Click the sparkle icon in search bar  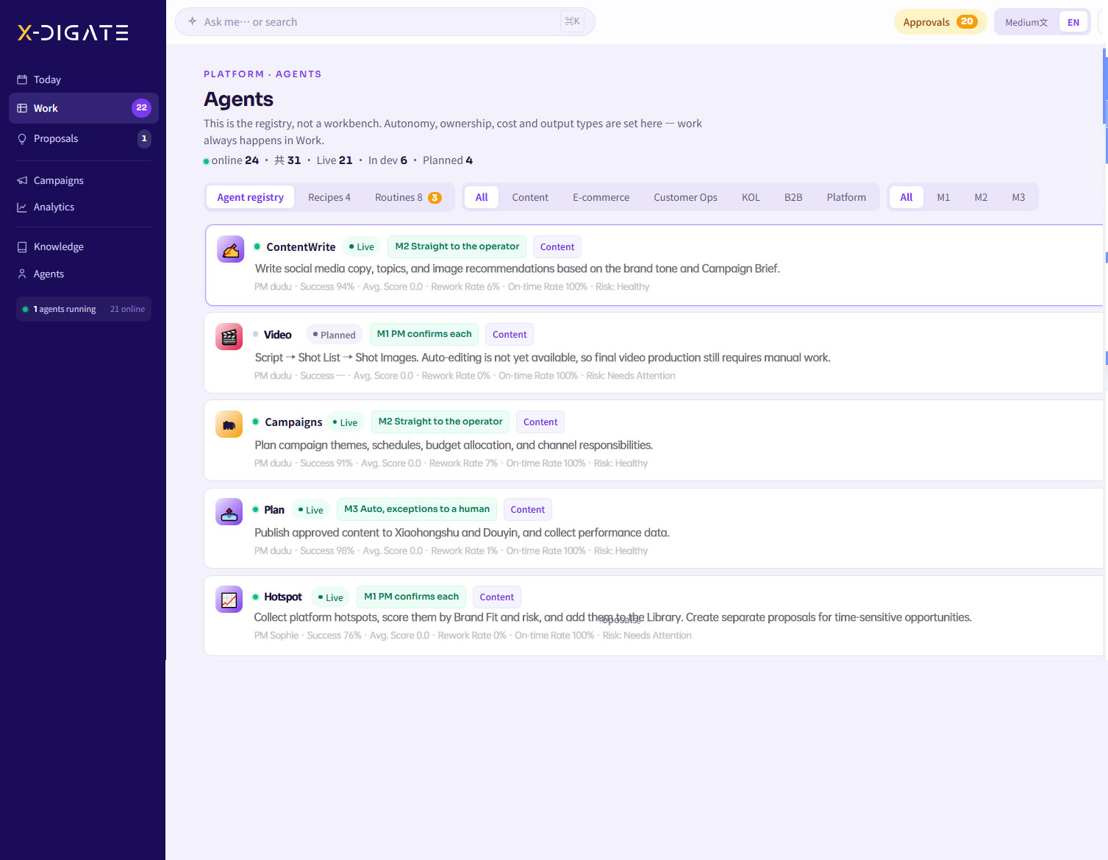pyautogui.click(x=193, y=21)
